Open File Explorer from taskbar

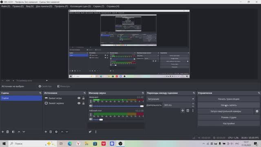(86, 143)
